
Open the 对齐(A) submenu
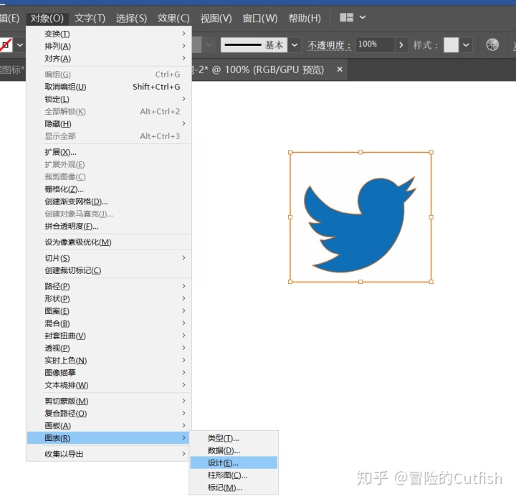(109, 58)
